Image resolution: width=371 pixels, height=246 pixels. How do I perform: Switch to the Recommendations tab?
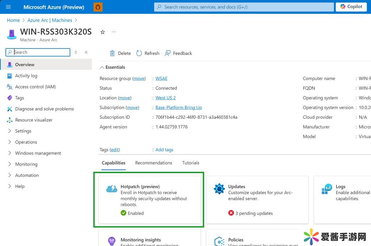click(154, 163)
